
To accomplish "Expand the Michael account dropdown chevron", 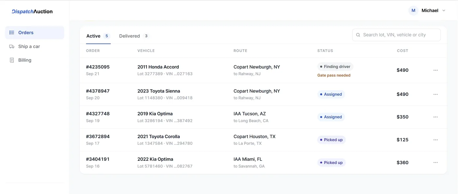I will 444,10.
